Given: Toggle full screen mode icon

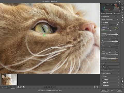Looking at the screenshot, I should point(122,2).
